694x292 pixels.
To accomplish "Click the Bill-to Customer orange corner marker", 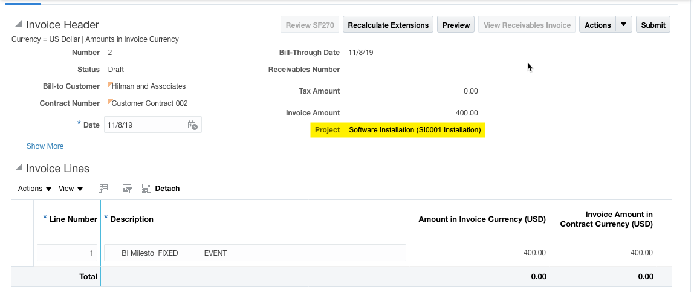I will point(111,85).
